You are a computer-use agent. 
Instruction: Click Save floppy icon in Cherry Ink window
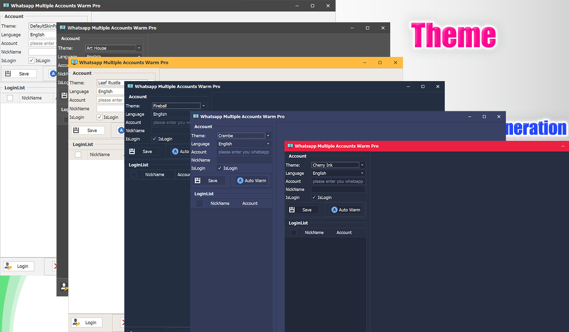tap(292, 210)
